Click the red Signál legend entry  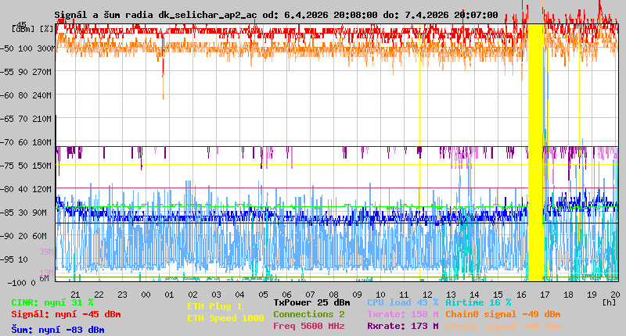pyautogui.click(x=66, y=315)
